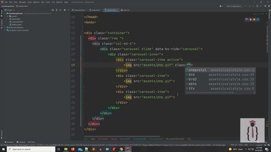
Task: Click the editor horizontal scrollbar
Action: coord(122,136)
